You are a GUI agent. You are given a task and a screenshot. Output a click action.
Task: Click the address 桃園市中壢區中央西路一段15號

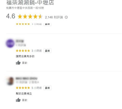(x=25, y=8)
